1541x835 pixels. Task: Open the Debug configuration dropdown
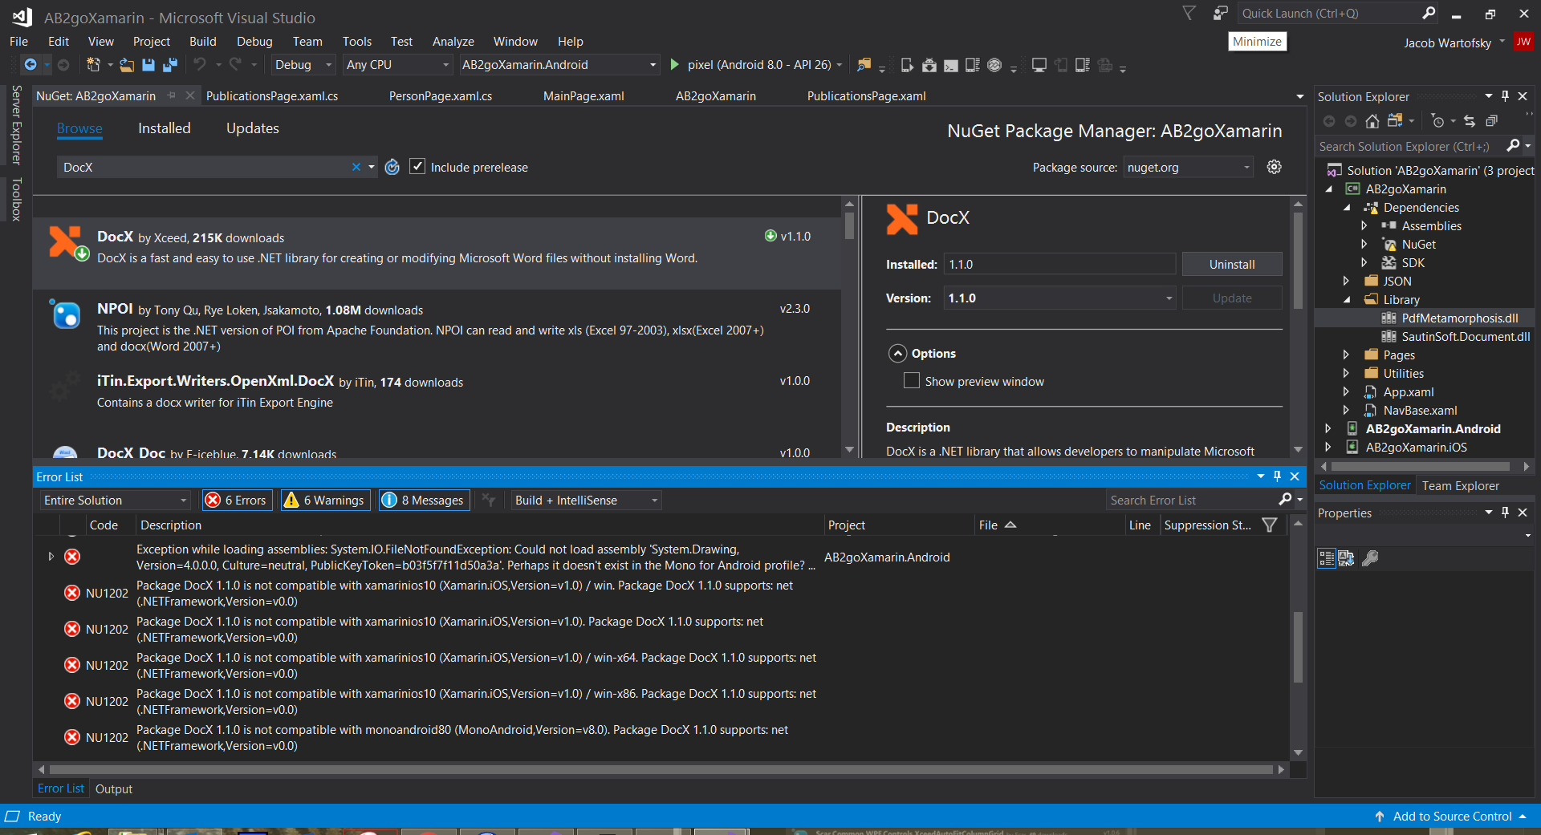coord(303,65)
